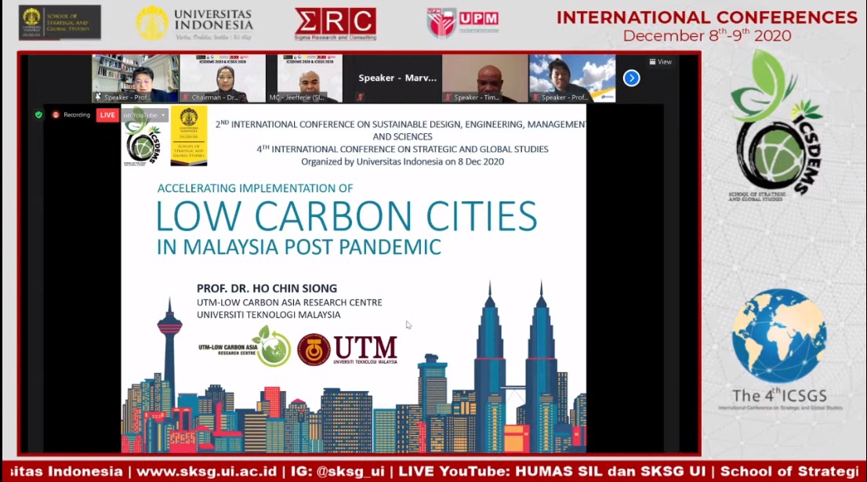The height and width of the screenshot is (482, 867).
Task: Select the Speaker - Tim... video thumbnail
Action: point(485,78)
